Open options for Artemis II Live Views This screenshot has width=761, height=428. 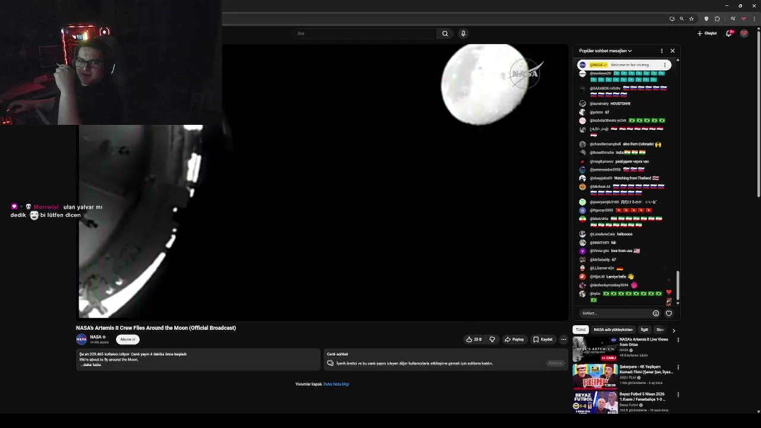click(x=678, y=340)
